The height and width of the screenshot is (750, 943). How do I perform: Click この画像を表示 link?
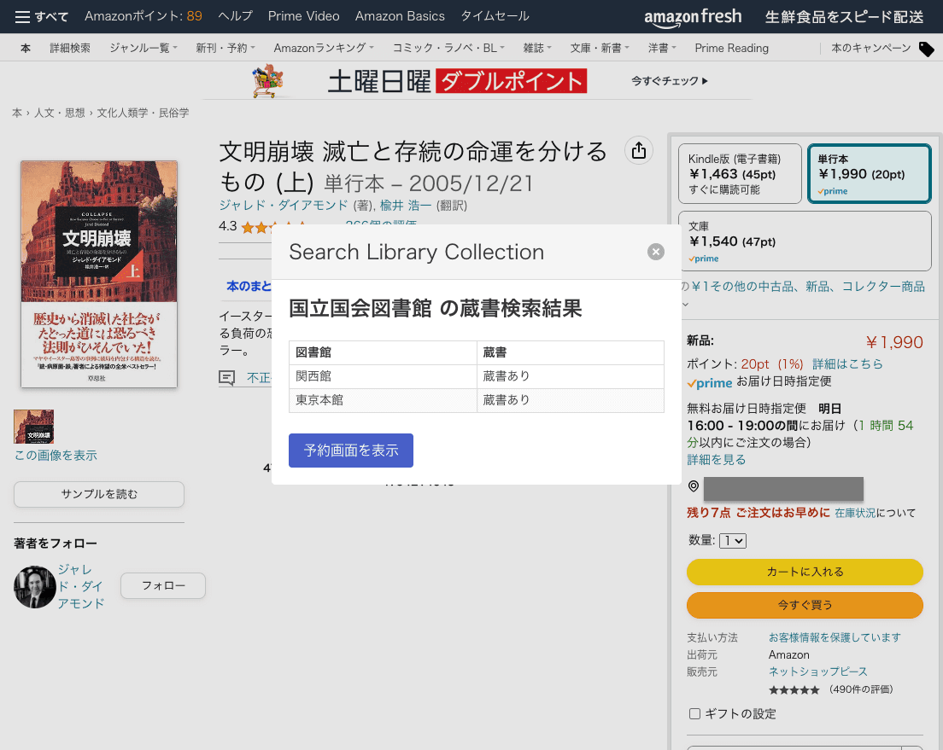click(56, 456)
